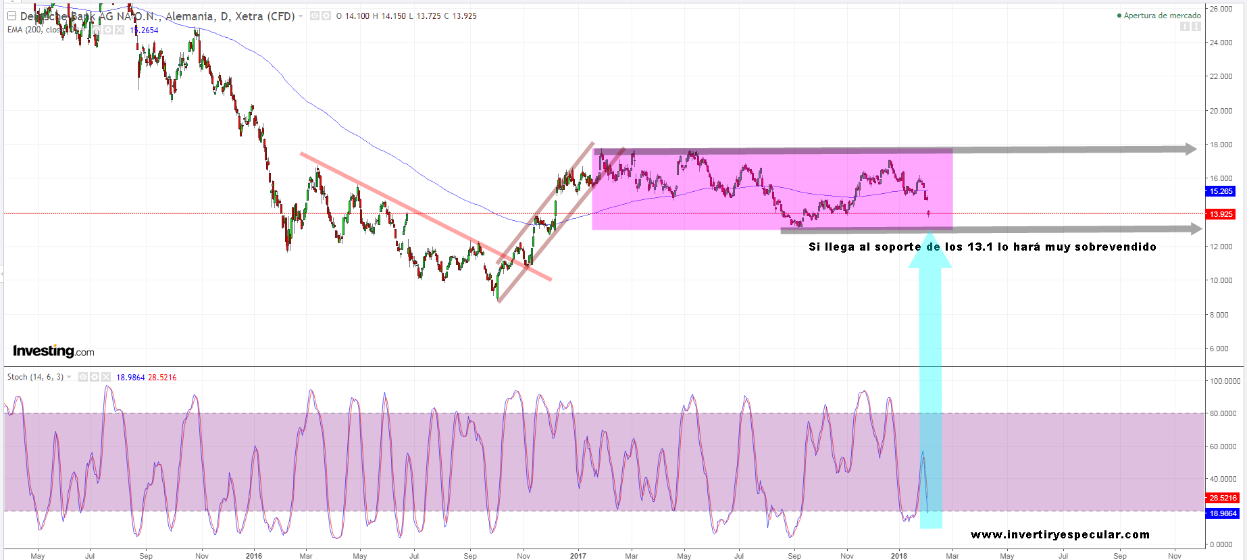Hide the EMA 200 indicator via eye icon
The width and height of the screenshot is (1247, 560).
[x=97, y=30]
